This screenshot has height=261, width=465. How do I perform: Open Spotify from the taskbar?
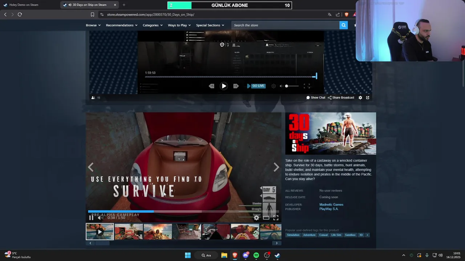[x=256, y=255]
